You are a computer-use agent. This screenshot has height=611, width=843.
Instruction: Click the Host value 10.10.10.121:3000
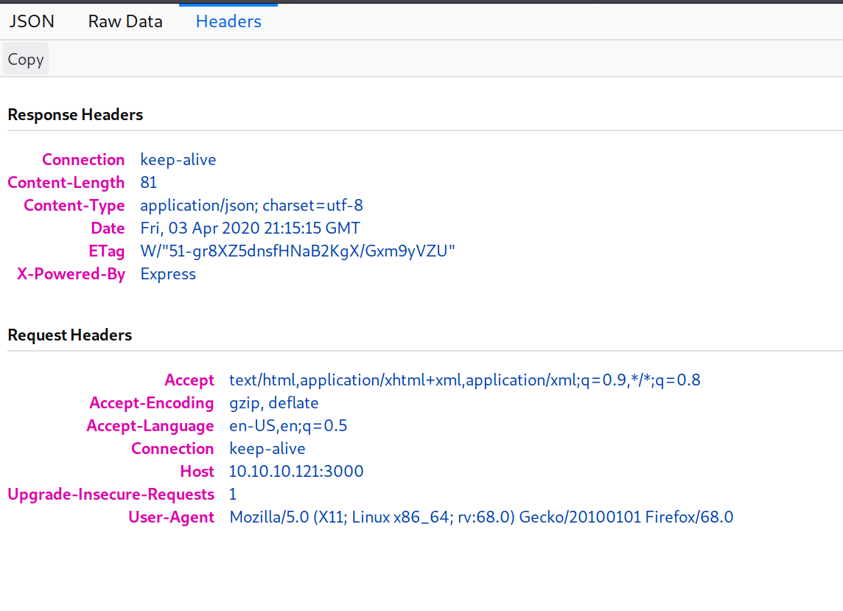[296, 472]
